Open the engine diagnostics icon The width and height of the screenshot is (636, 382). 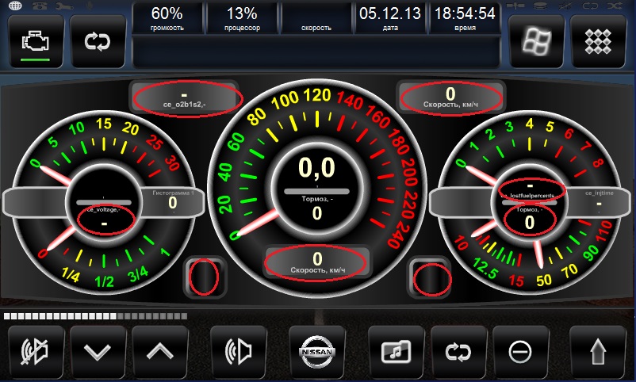[x=36, y=40]
